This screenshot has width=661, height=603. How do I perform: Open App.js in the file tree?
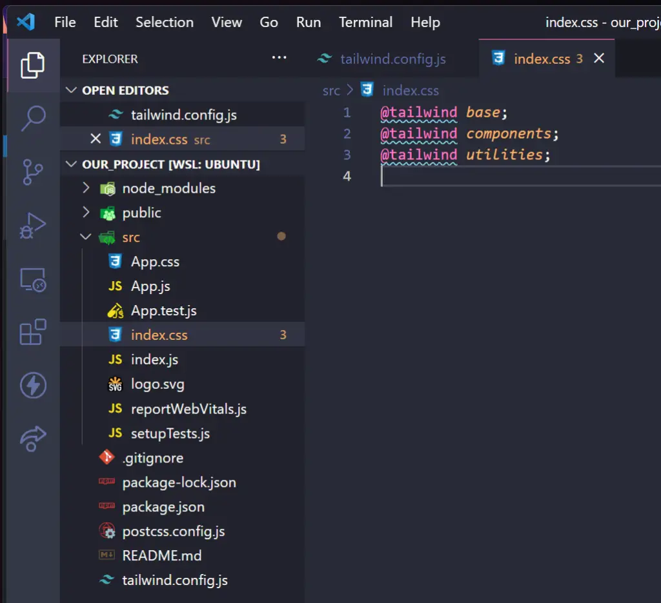pos(183,286)
